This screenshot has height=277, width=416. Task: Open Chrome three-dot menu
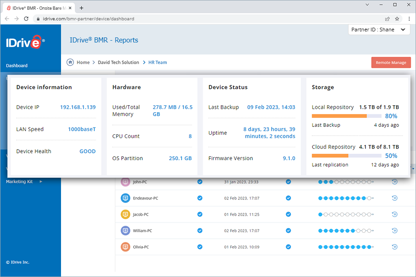409,19
